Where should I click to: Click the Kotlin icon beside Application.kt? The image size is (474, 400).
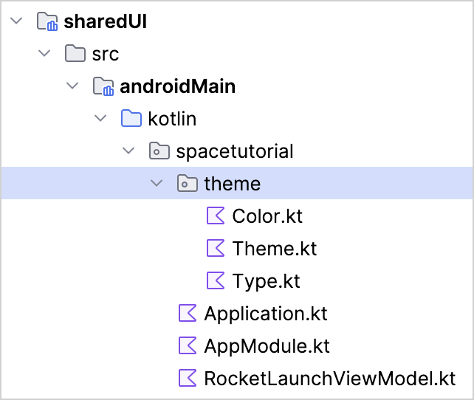[188, 313]
